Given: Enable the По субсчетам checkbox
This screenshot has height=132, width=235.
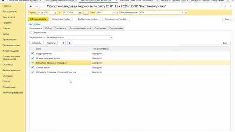Looking at the screenshot, I should click(31, 33).
